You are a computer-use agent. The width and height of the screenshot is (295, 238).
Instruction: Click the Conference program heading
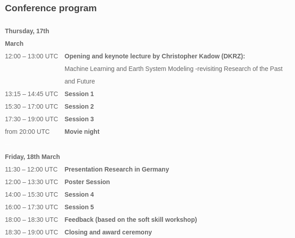[x=51, y=8]
